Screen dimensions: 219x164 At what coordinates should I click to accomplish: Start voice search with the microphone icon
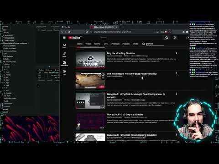(175, 38)
